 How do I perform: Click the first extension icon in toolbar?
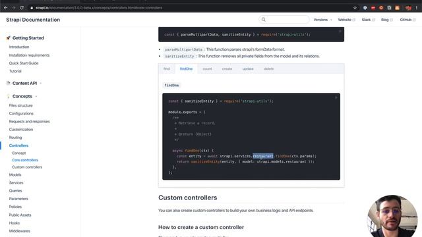(365, 8)
